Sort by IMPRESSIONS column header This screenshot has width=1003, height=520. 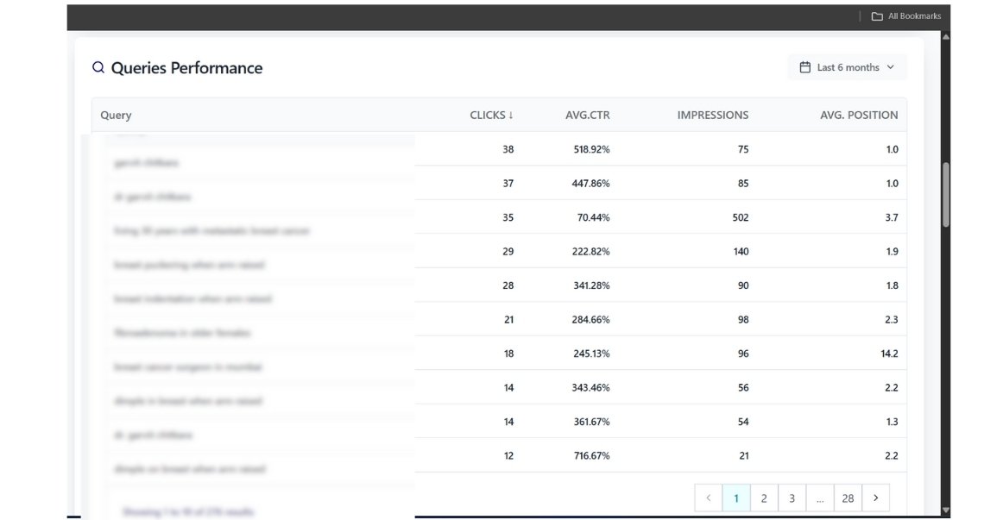pyautogui.click(x=712, y=115)
